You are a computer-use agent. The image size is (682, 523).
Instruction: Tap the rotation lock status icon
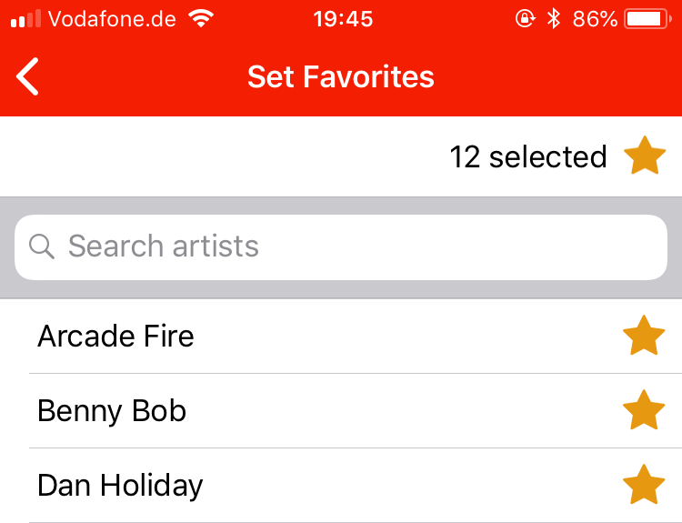[525, 19]
